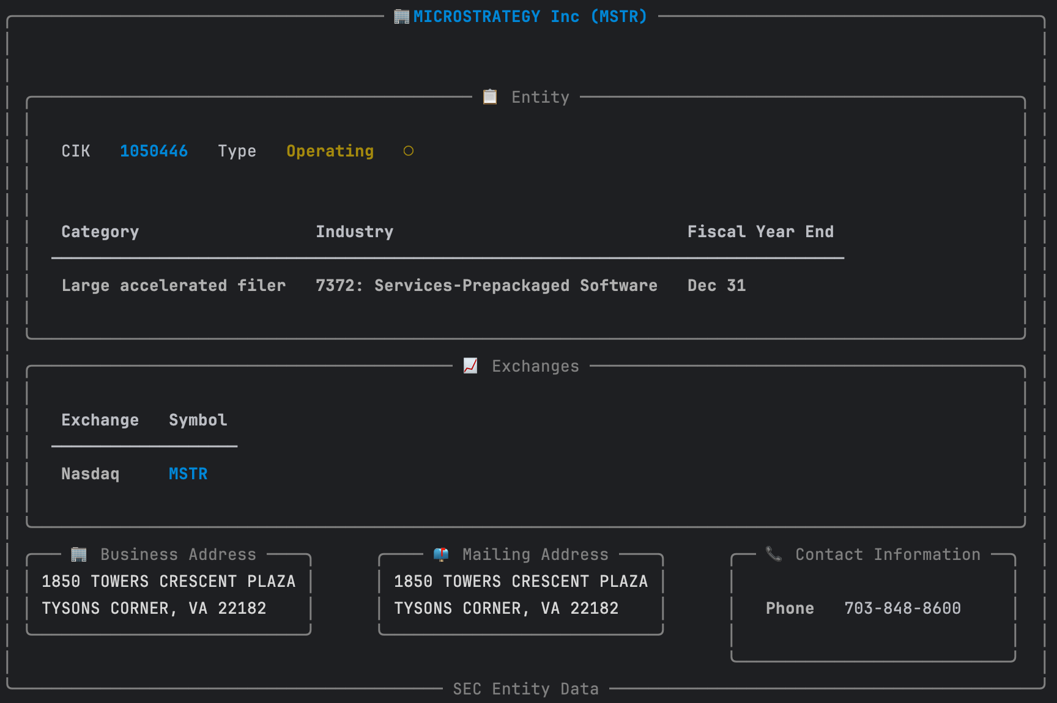
Task: Click the clipboard icon next to Entity
Action: pyautogui.click(x=490, y=97)
